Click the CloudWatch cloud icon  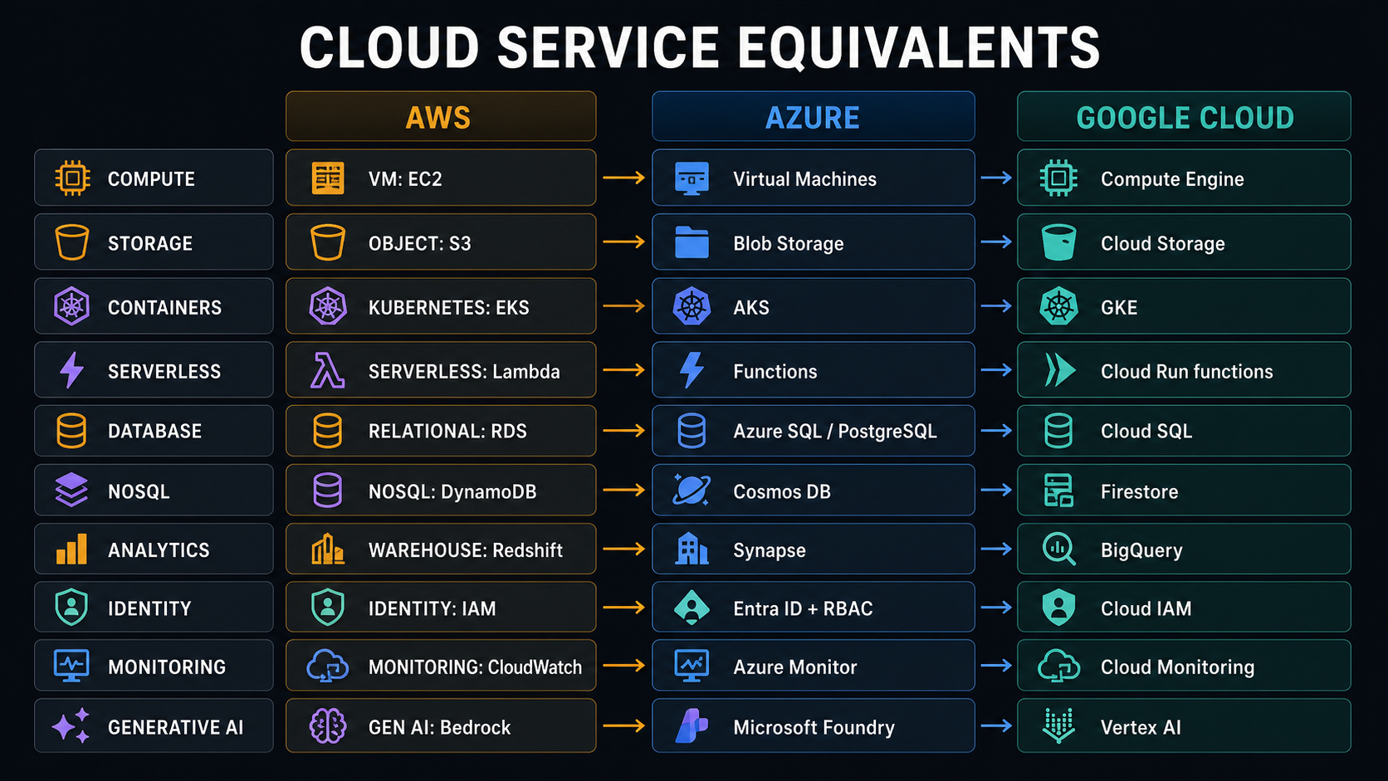pos(328,666)
